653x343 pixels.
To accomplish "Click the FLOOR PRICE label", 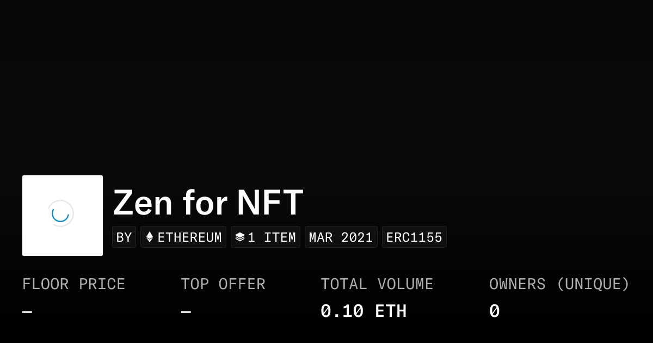I will (73, 284).
